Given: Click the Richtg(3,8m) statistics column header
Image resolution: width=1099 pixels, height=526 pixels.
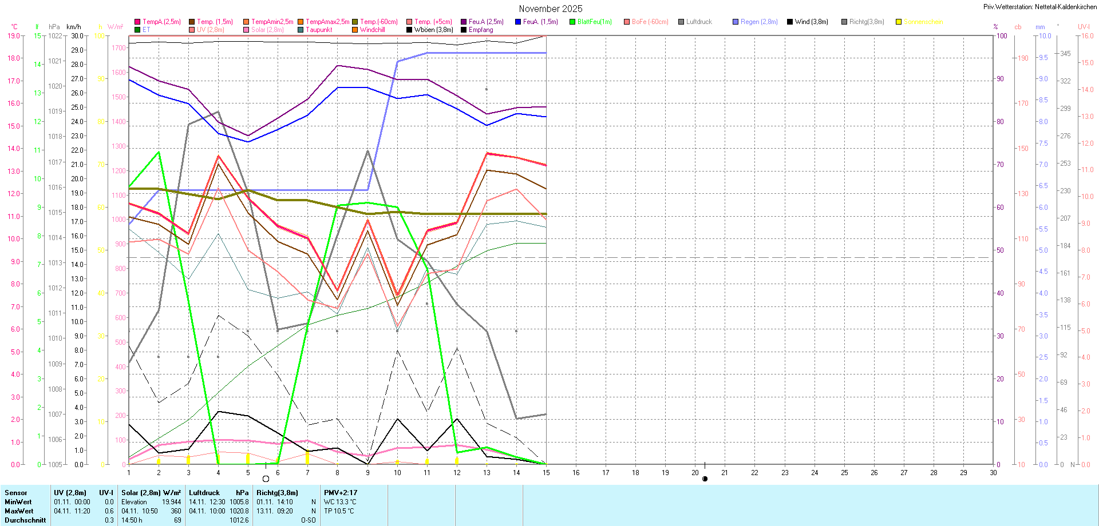Looking at the screenshot, I should click(277, 493).
